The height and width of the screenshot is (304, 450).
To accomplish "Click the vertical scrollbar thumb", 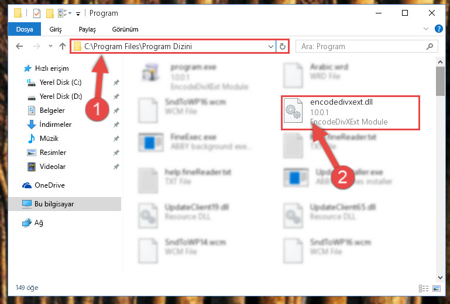I will pos(440,81).
